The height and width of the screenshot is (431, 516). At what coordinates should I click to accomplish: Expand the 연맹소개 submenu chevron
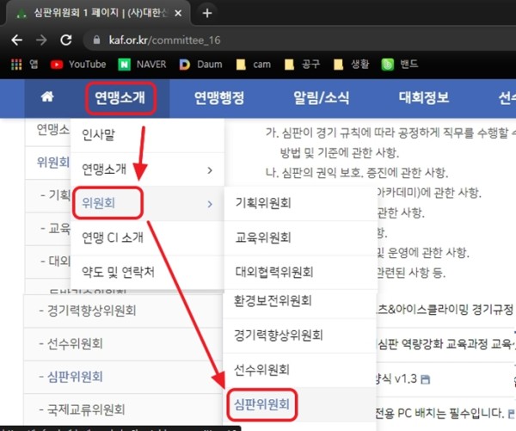(210, 170)
